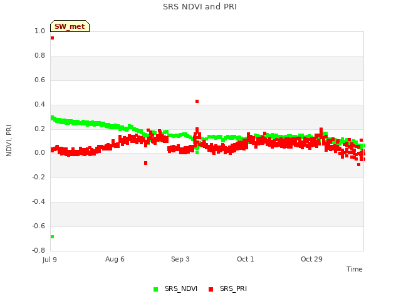The height and width of the screenshot is (301, 401).
Task: Click the 0.6 y-axis tick label
Action: pyautogui.click(x=39, y=80)
